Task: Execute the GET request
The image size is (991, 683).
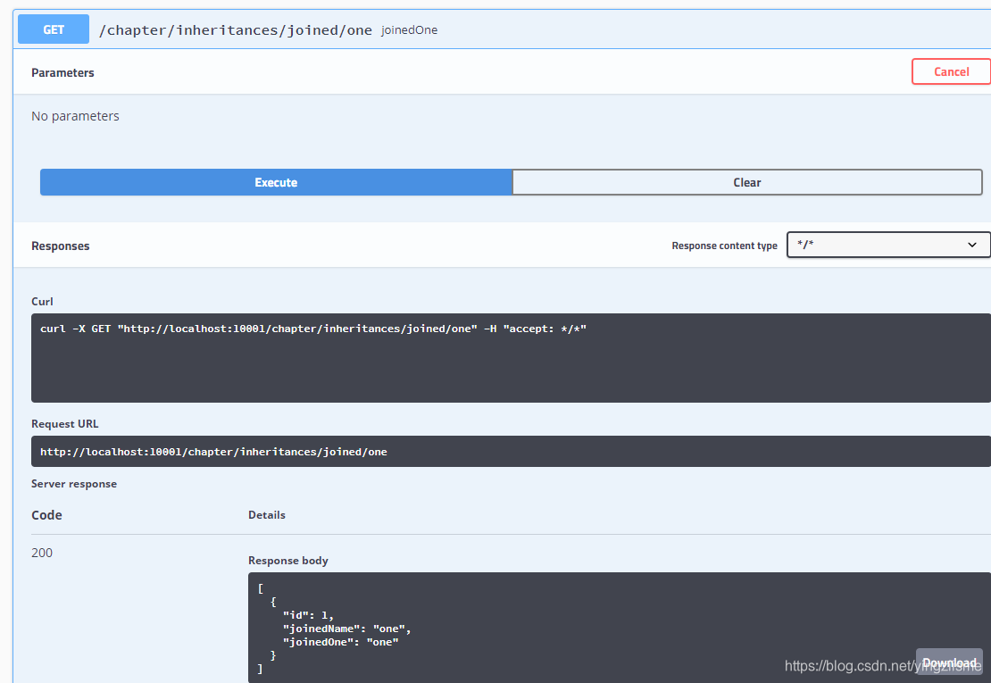Action: point(276,182)
